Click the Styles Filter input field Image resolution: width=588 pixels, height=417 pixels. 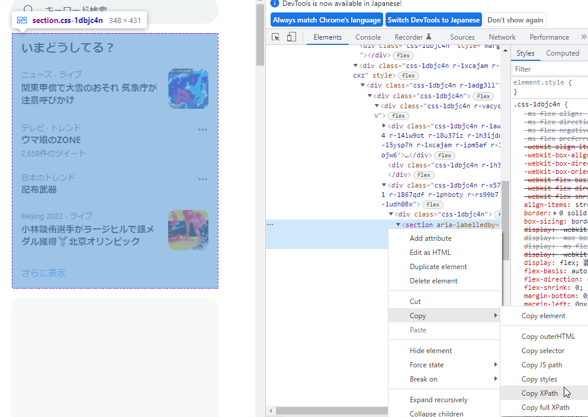point(550,69)
